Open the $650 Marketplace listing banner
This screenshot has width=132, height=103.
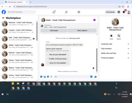(69, 26)
